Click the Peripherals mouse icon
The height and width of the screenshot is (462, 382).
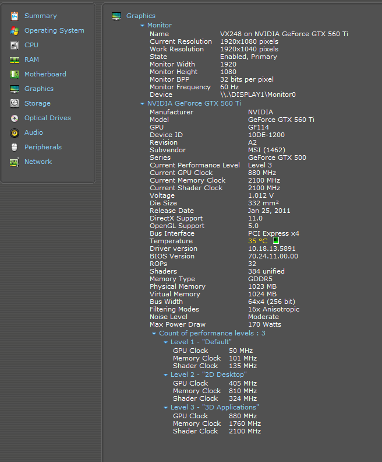(x=14, y=147)
